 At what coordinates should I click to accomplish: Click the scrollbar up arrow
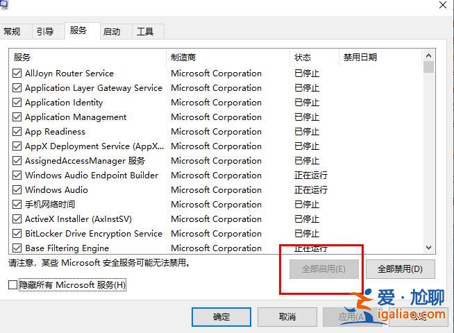point(428,55)
